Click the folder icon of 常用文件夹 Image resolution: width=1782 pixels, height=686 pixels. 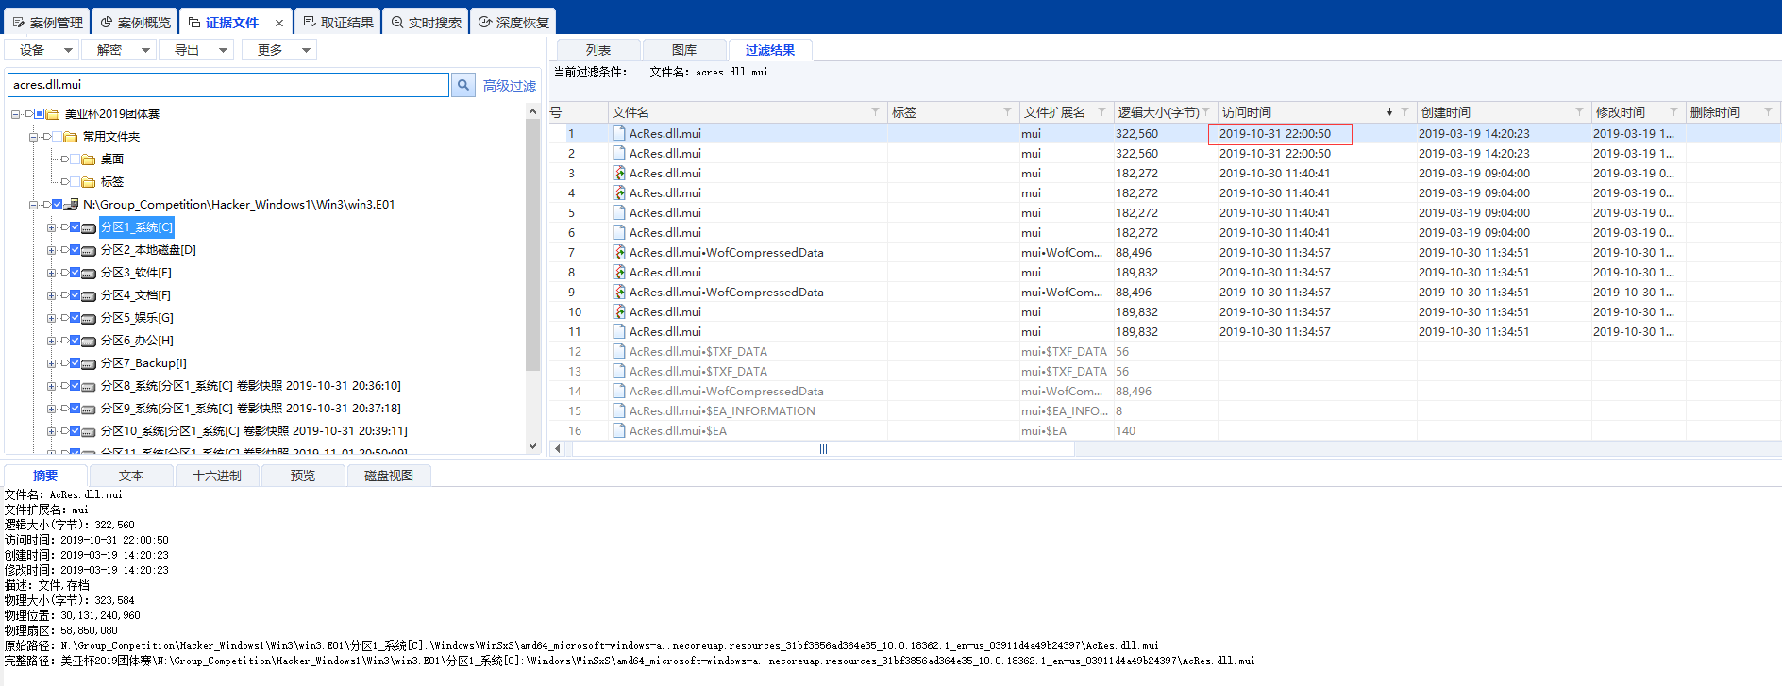(x=71, y=137)
